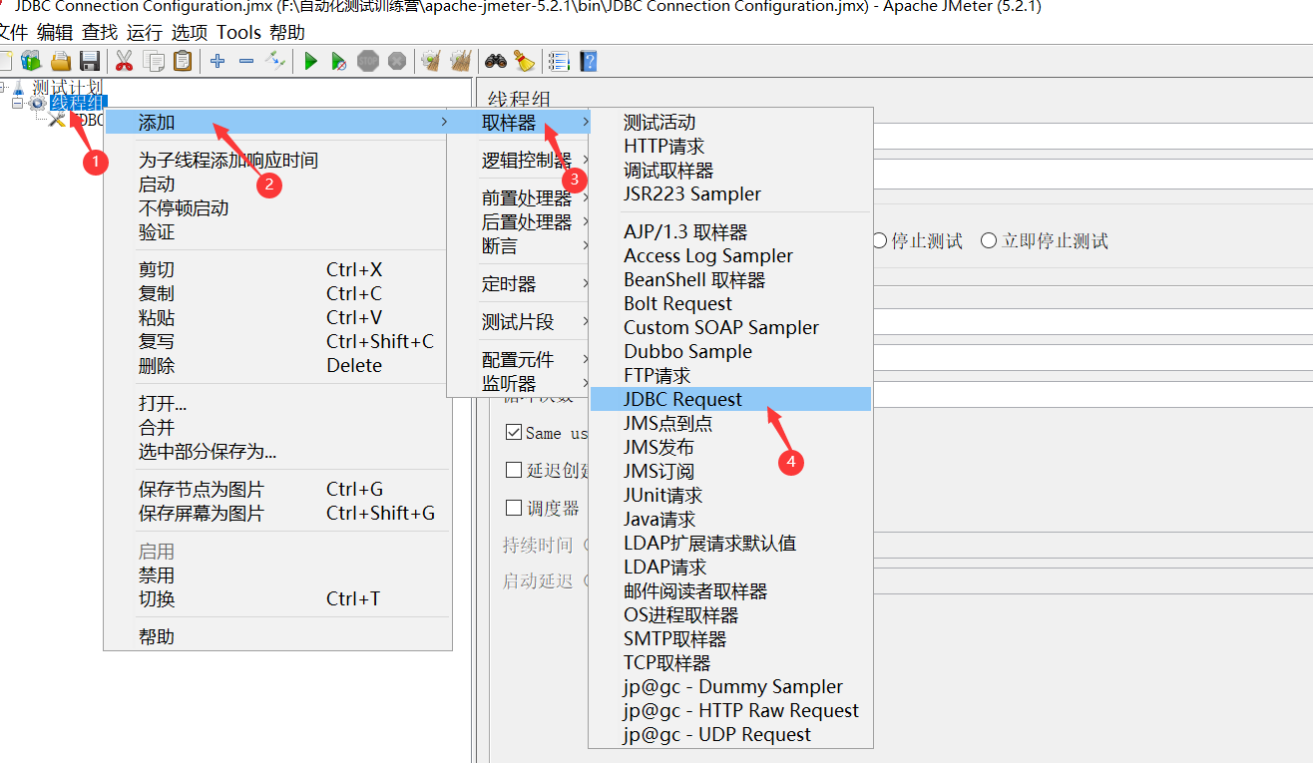This screenshot has width=1313, height=763.
Task: Toggle the 延迟创建 checkbox
Action: tap(514, 470)
